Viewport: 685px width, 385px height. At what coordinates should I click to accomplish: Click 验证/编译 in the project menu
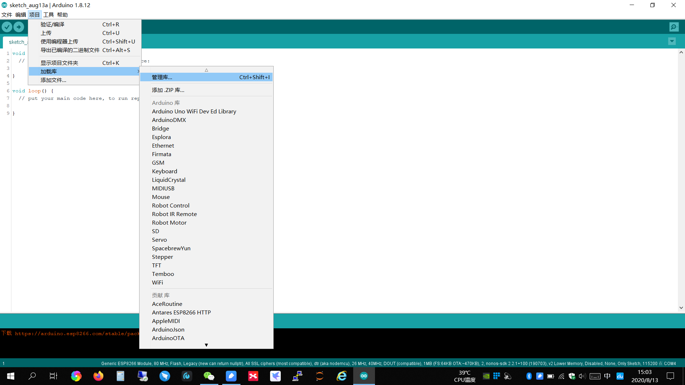point(52,24)
